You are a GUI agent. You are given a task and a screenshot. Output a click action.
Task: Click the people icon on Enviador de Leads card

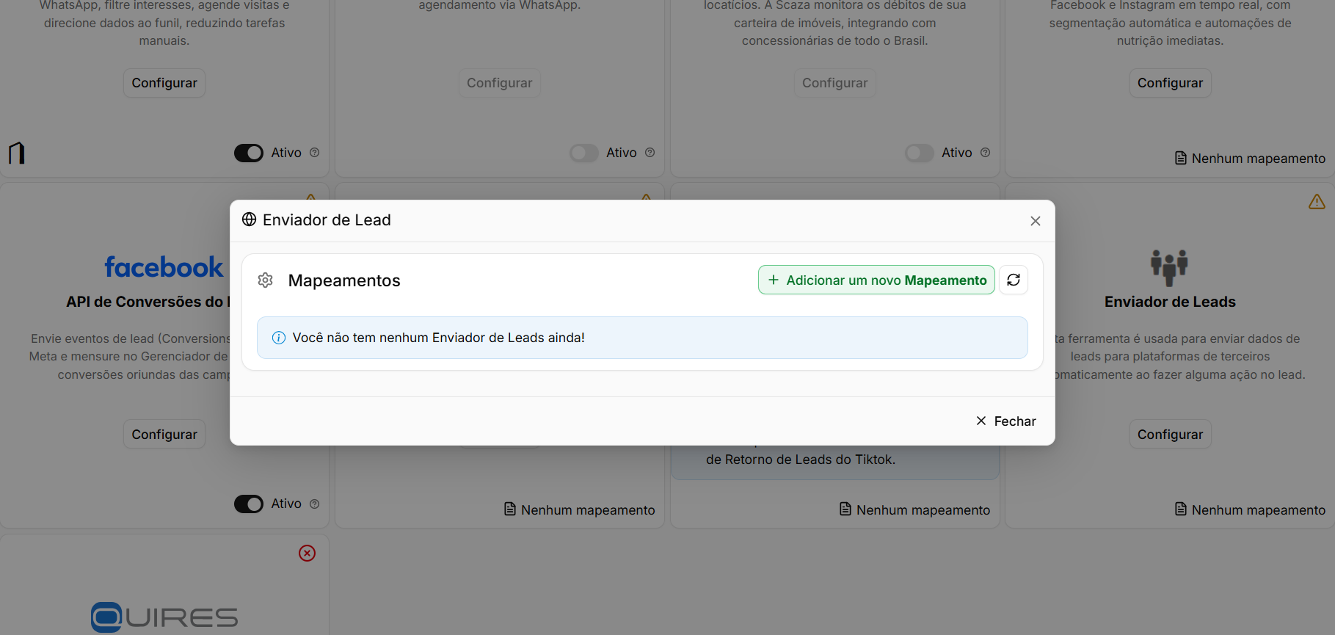pyautogui.click(x=1169, y=267)
